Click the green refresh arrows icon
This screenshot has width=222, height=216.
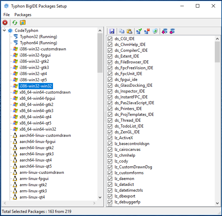[x=15, y=23]
